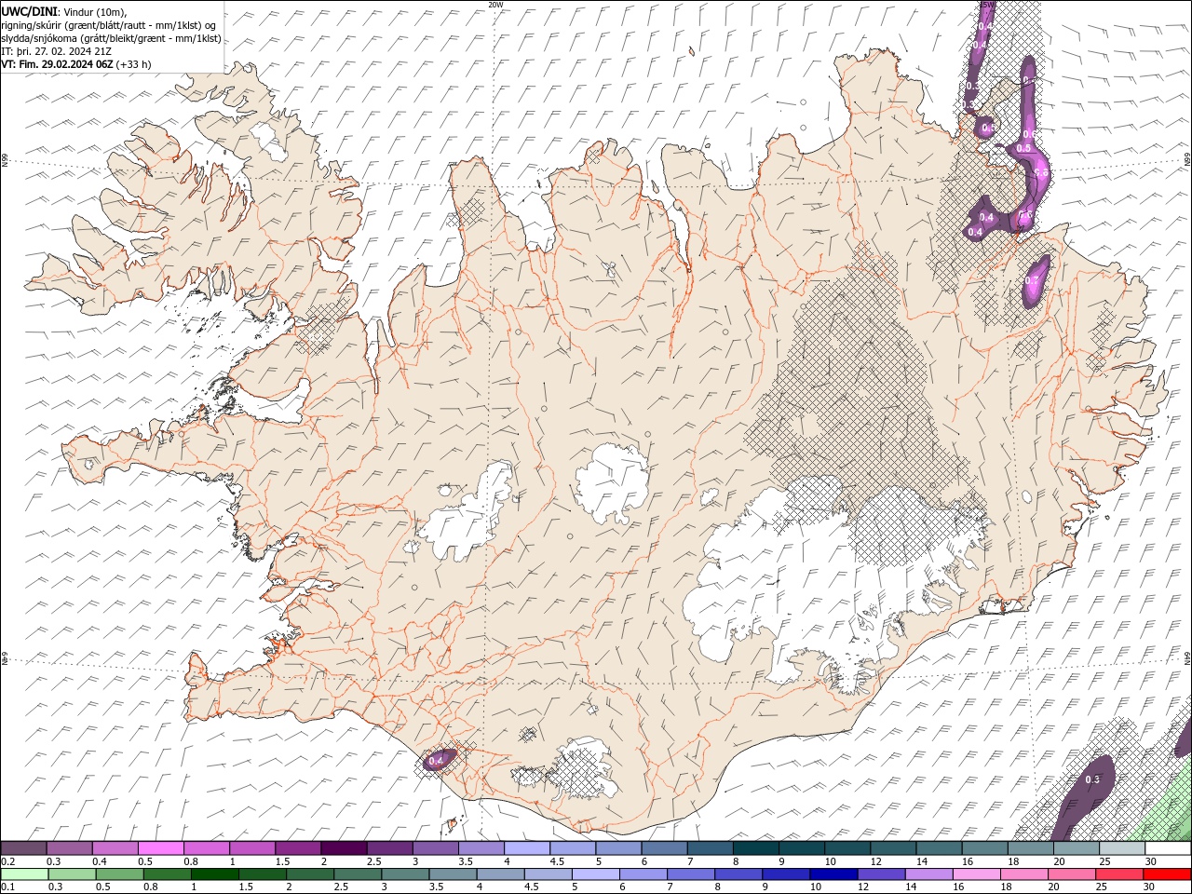Click the 20W longitude label at top
Image resolution: width=1192 pixels, height=894 pixels.
pyautogui.click(x=495, y=5)
